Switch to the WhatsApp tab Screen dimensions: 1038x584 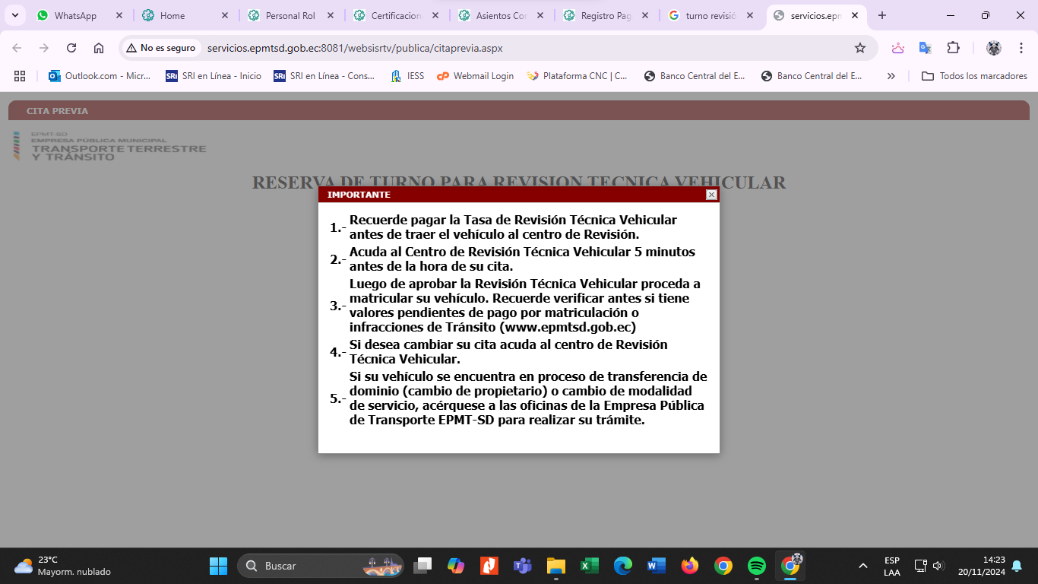pyautogui.click(x=74, y=15)
